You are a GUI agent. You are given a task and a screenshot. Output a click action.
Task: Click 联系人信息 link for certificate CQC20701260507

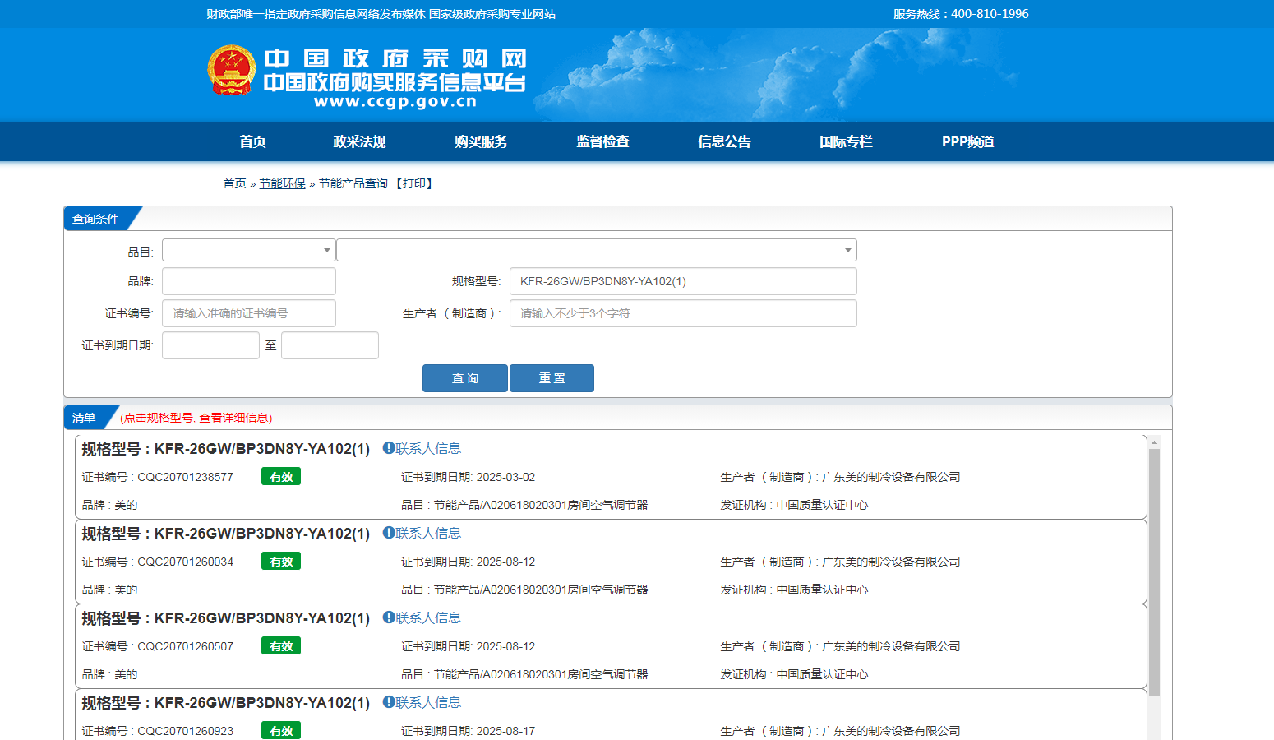coord(428,617)
